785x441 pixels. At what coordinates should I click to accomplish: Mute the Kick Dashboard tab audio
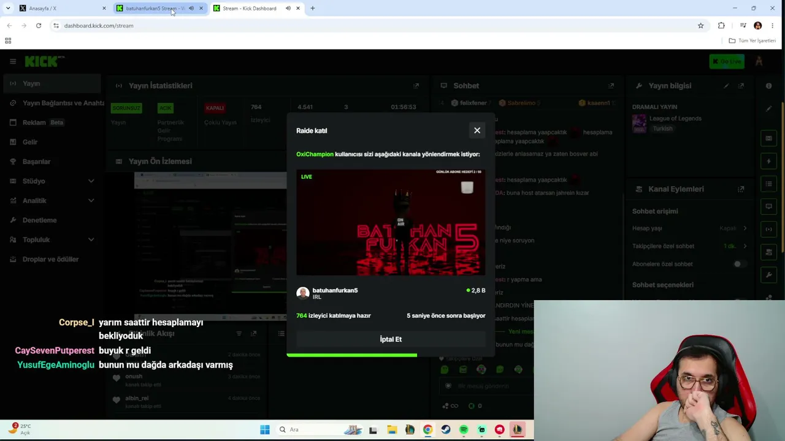point(288,9)
